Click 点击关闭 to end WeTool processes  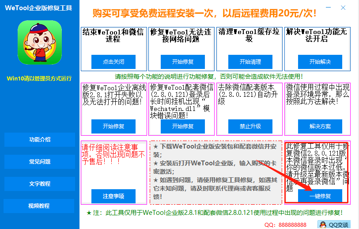[113, 61]
